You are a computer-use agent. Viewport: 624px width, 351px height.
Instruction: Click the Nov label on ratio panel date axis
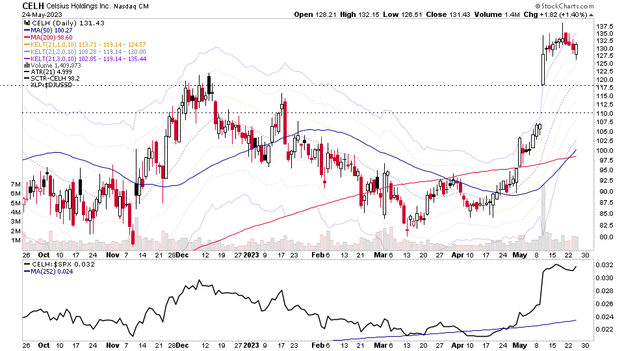pos(112,345)
